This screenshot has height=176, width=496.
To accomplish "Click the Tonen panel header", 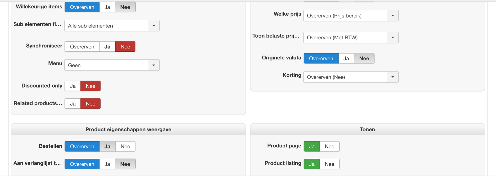I will click(x=367, y=129).
